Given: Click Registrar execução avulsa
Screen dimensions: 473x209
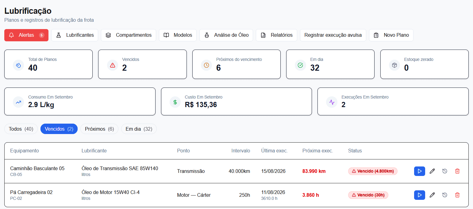Looking at the screenshot, I should (x=333, y=35).
